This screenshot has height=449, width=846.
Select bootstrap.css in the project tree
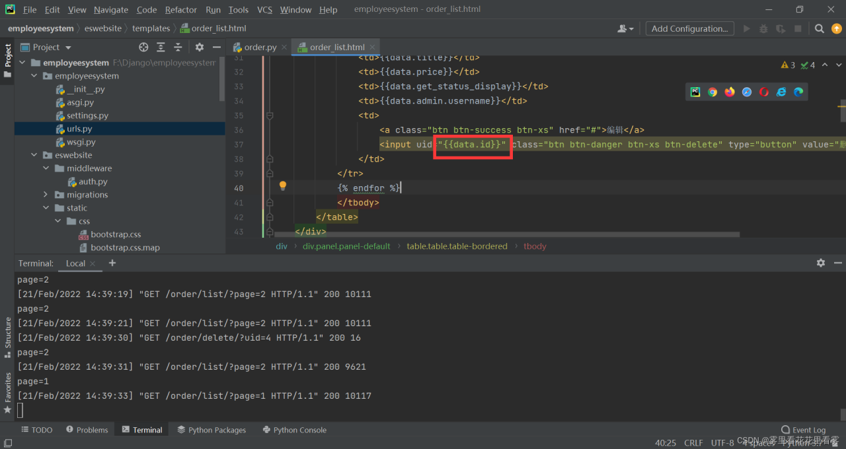(x=116, y=234)
